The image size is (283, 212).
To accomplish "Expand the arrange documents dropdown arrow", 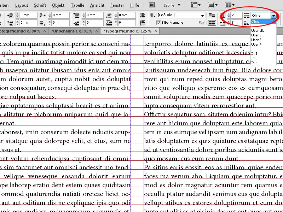I will coord(233,5).
